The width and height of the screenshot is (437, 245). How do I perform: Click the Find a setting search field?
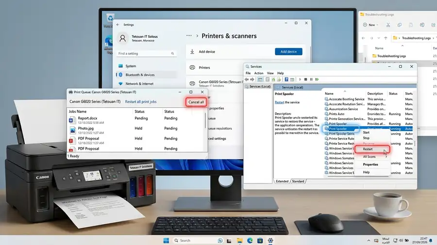[x=146, y=53]
